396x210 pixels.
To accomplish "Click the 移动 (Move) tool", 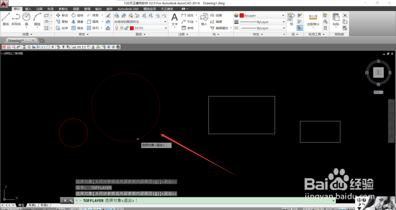I will [x=62, y=15].
